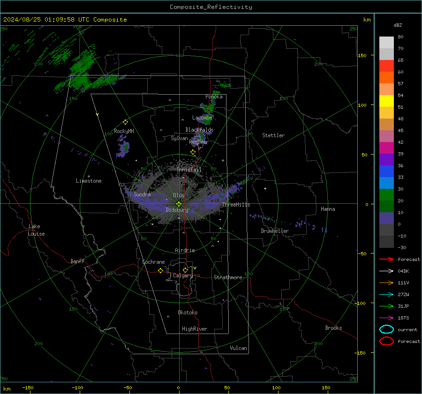This screenshot has width=422, height=394.
Task: Pick the magenta 39-42 dBZ color swatch
Action: point(386,148)
